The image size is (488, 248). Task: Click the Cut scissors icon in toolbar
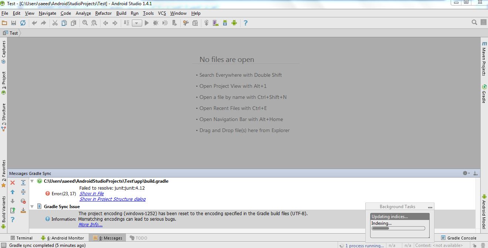[x=55, y=23]
